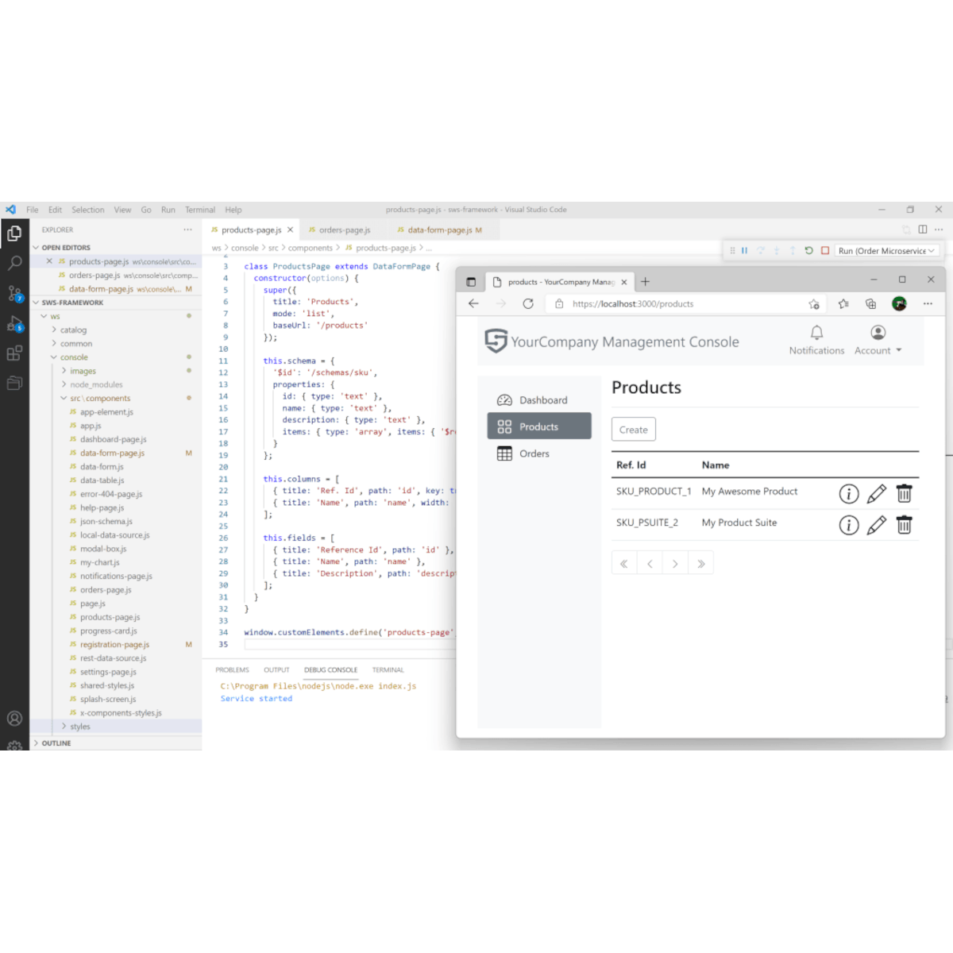Expand the catalog folder

pos(73,330)
